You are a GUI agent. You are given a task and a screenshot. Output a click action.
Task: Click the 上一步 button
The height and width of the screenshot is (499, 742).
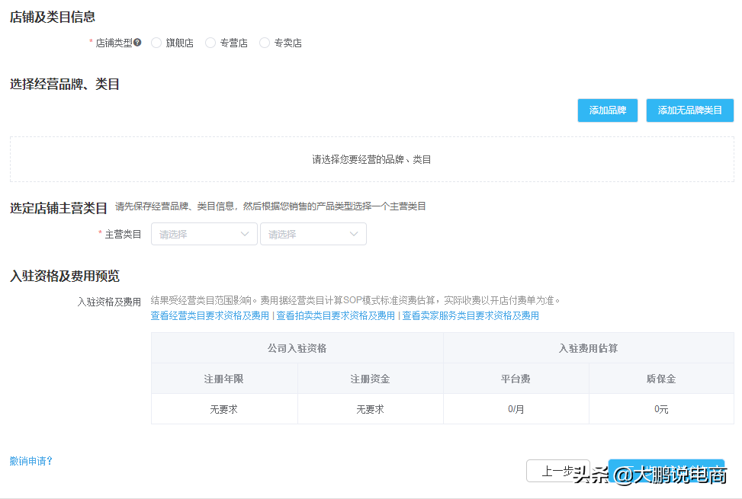pyautogui.click(x=558, y=471)
